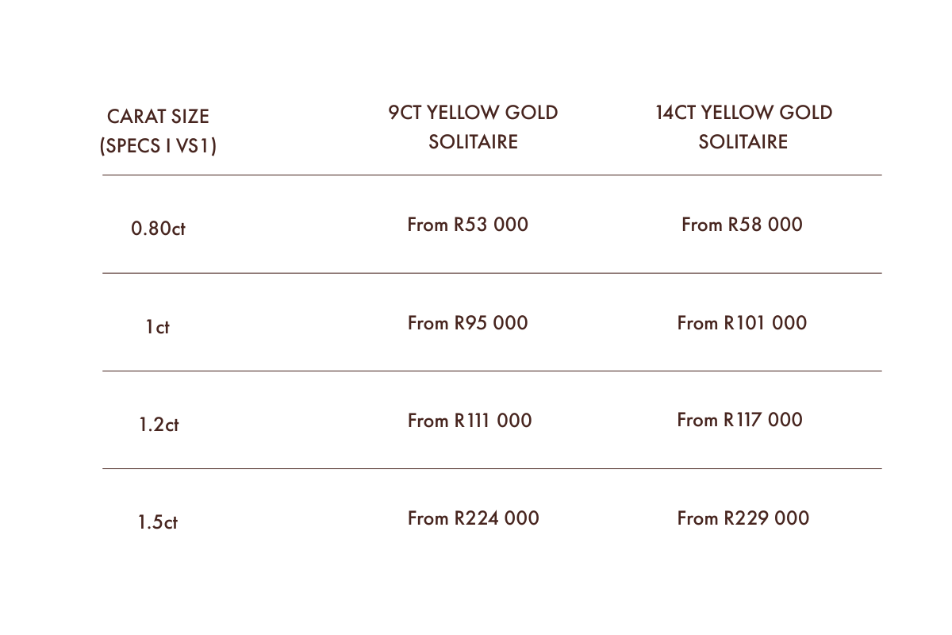The image size is (952, 635).
Task: Click the From R117 000 price
Action: click(739, 420)
